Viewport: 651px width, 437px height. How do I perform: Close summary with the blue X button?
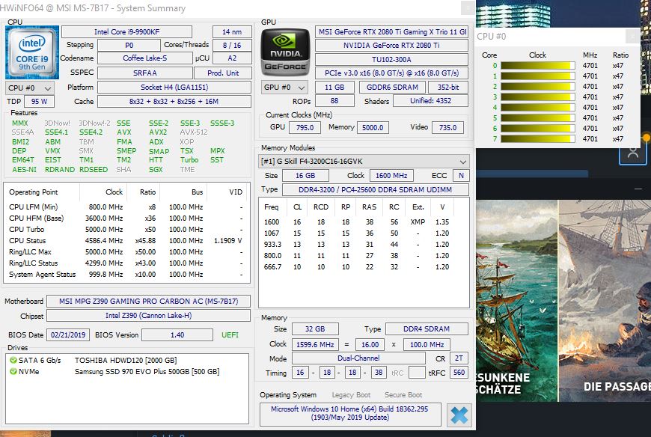click(459, 415)
